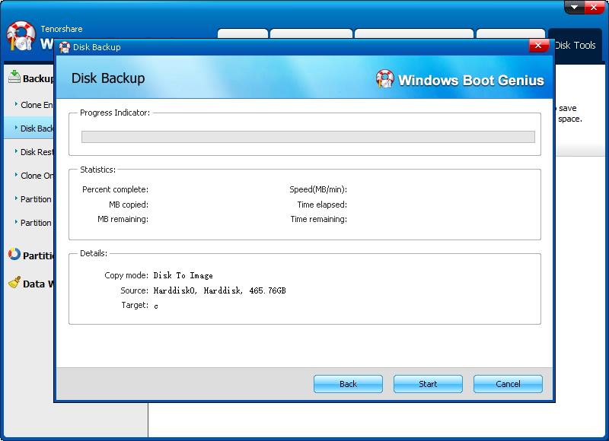Click the Partition section ring icon in sidebar
The height and width of the screenshot is (441, 609).
click(14, 254)
